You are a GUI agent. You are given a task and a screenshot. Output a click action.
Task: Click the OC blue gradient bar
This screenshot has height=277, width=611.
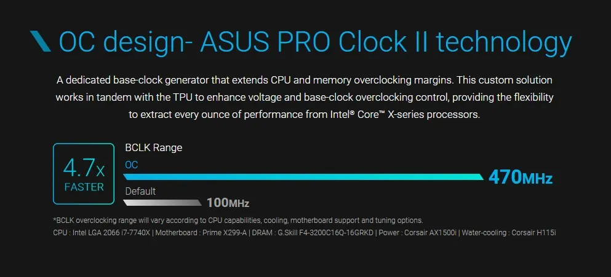coord(303,177)
